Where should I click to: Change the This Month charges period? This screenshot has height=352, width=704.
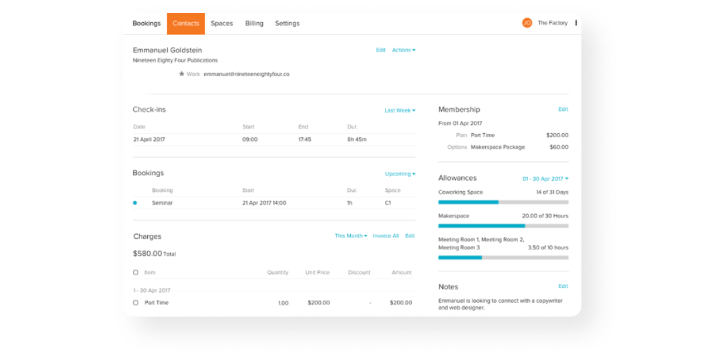351,236
